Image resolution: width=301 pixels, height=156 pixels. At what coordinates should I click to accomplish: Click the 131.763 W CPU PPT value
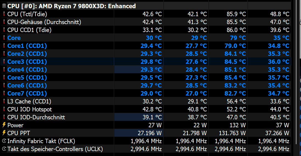[232, 133]
